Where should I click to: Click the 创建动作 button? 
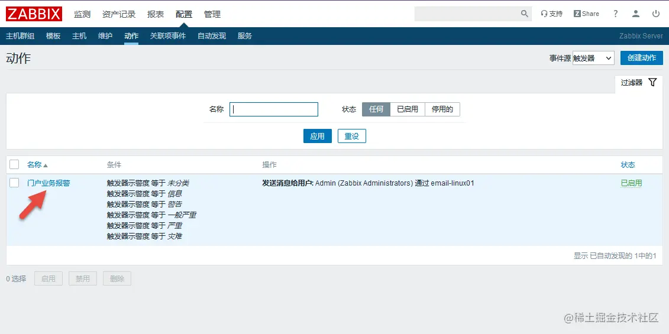point(642,58)
